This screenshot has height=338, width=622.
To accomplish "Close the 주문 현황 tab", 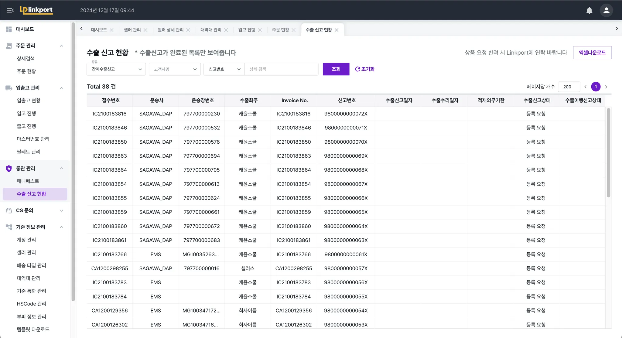I will [x=293, y=30].
